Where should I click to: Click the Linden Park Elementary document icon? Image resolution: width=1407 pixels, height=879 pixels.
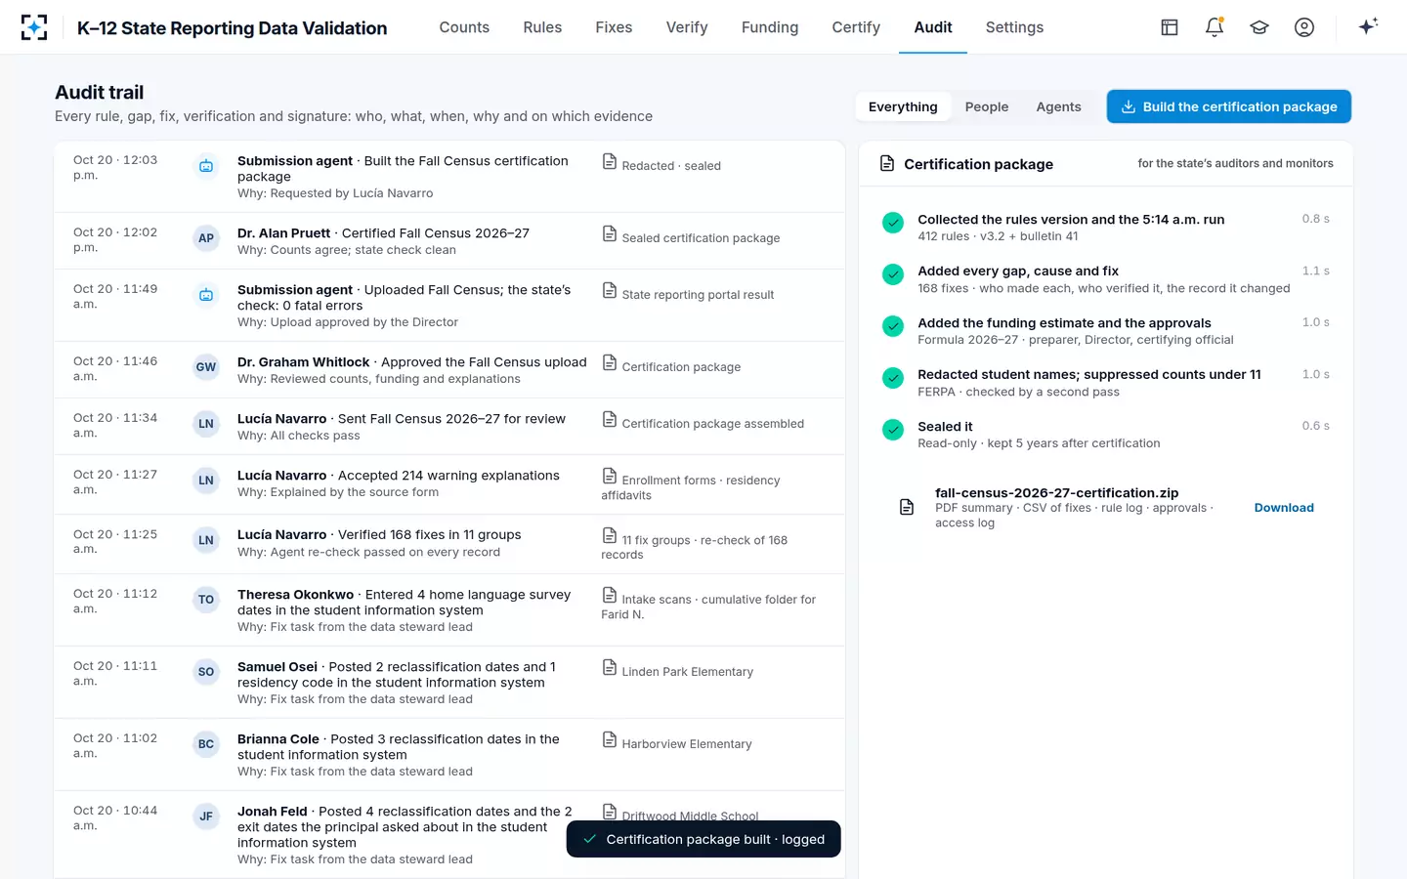click(x=610, y=667)
